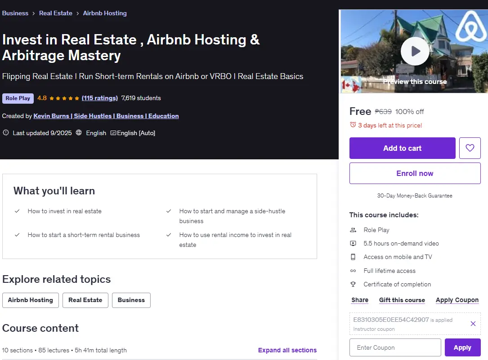Click the Last updated 9/2025 text
Screen dimensions: 488x360
tap(42, 133)
